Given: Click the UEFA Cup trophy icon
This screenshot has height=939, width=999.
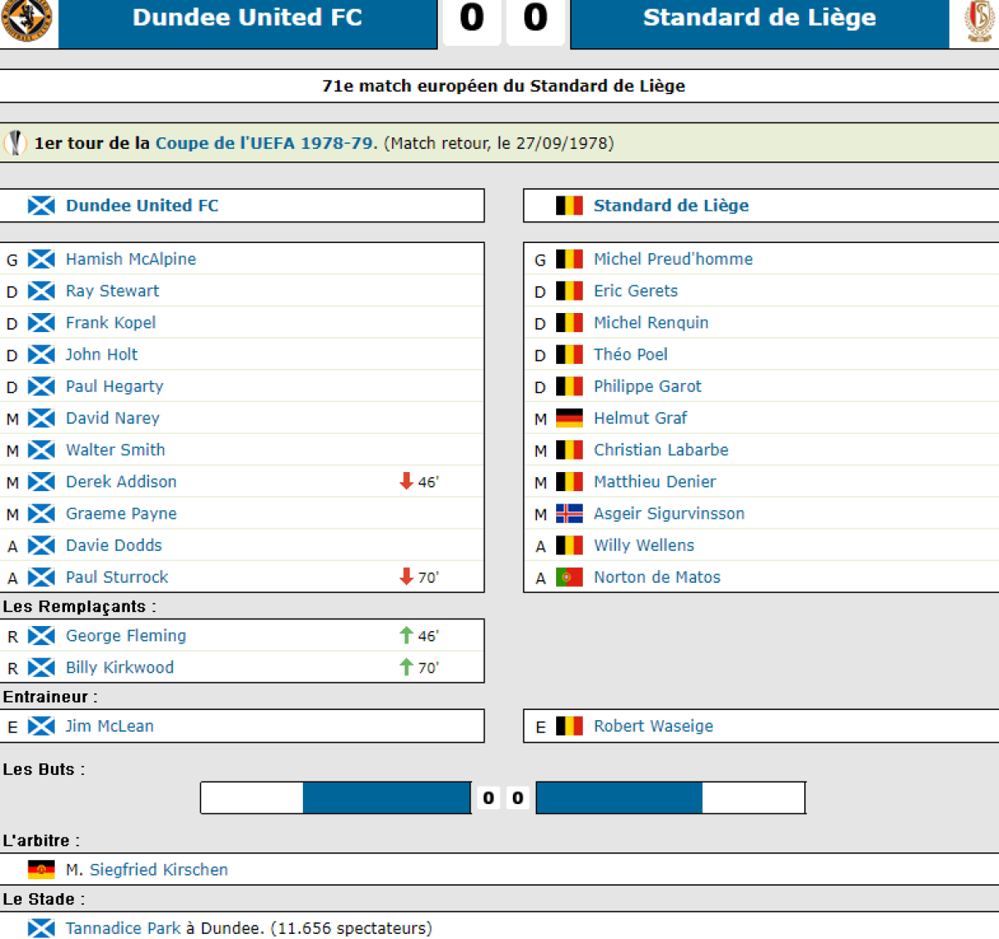Looking at the screenshot, I should [15, 143].
